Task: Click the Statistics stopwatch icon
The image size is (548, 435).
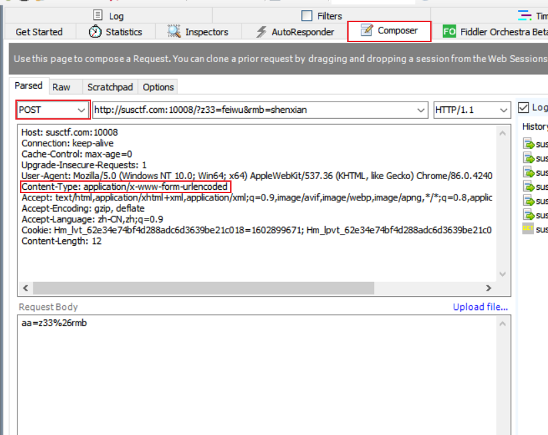Action: point(96,31)
